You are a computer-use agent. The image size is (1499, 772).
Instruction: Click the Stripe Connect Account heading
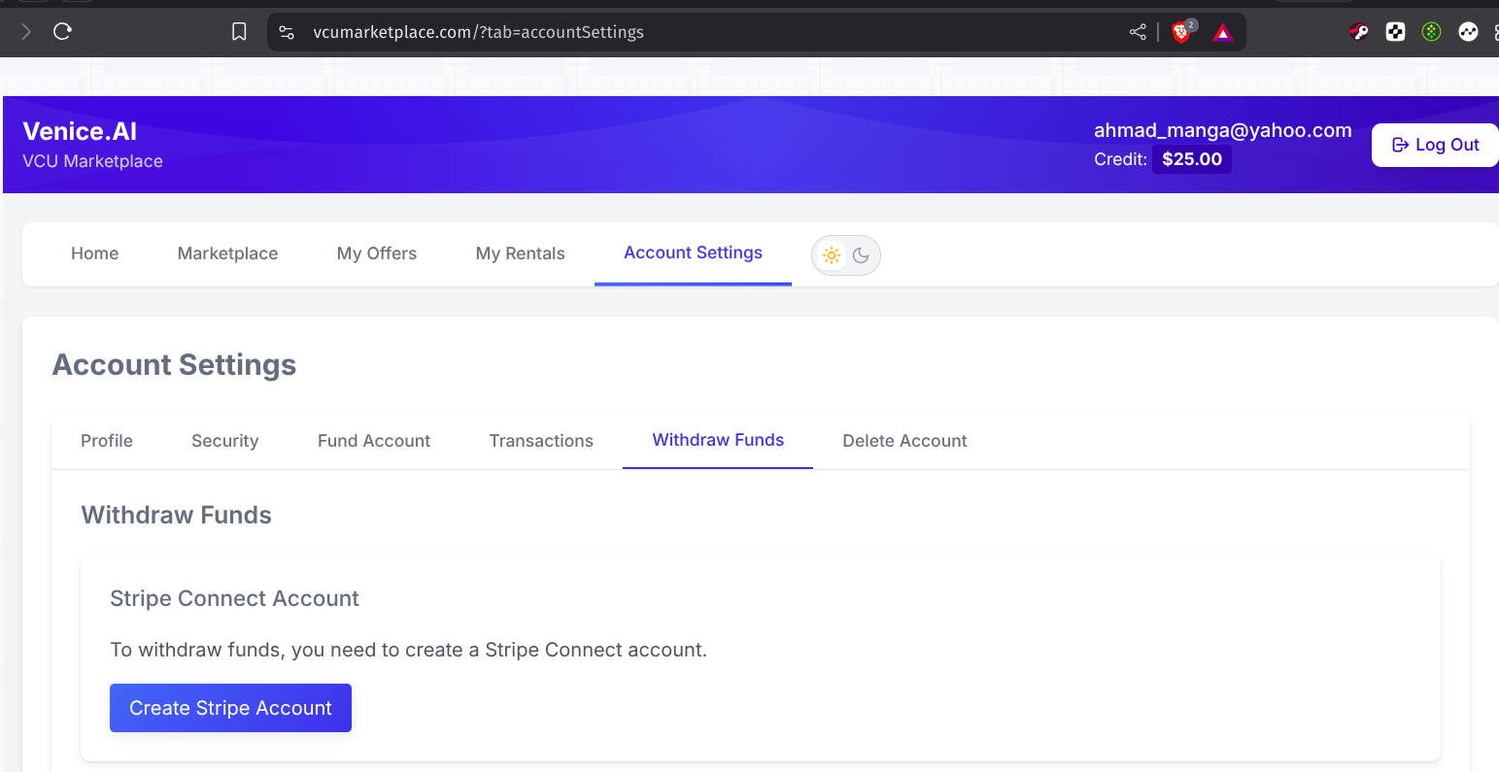(234, 598)
